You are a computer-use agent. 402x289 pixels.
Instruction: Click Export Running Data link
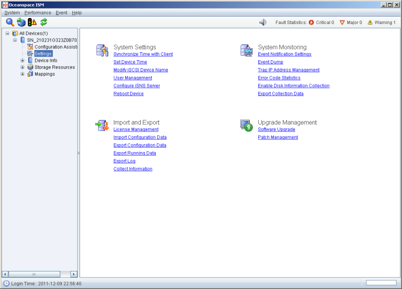135,153
